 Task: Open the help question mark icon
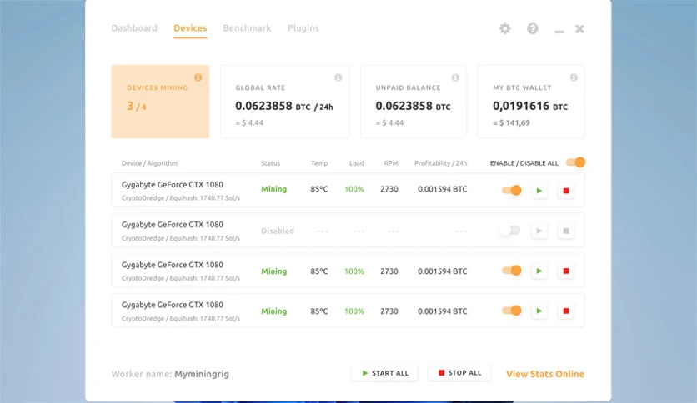(x=533, y=29)
